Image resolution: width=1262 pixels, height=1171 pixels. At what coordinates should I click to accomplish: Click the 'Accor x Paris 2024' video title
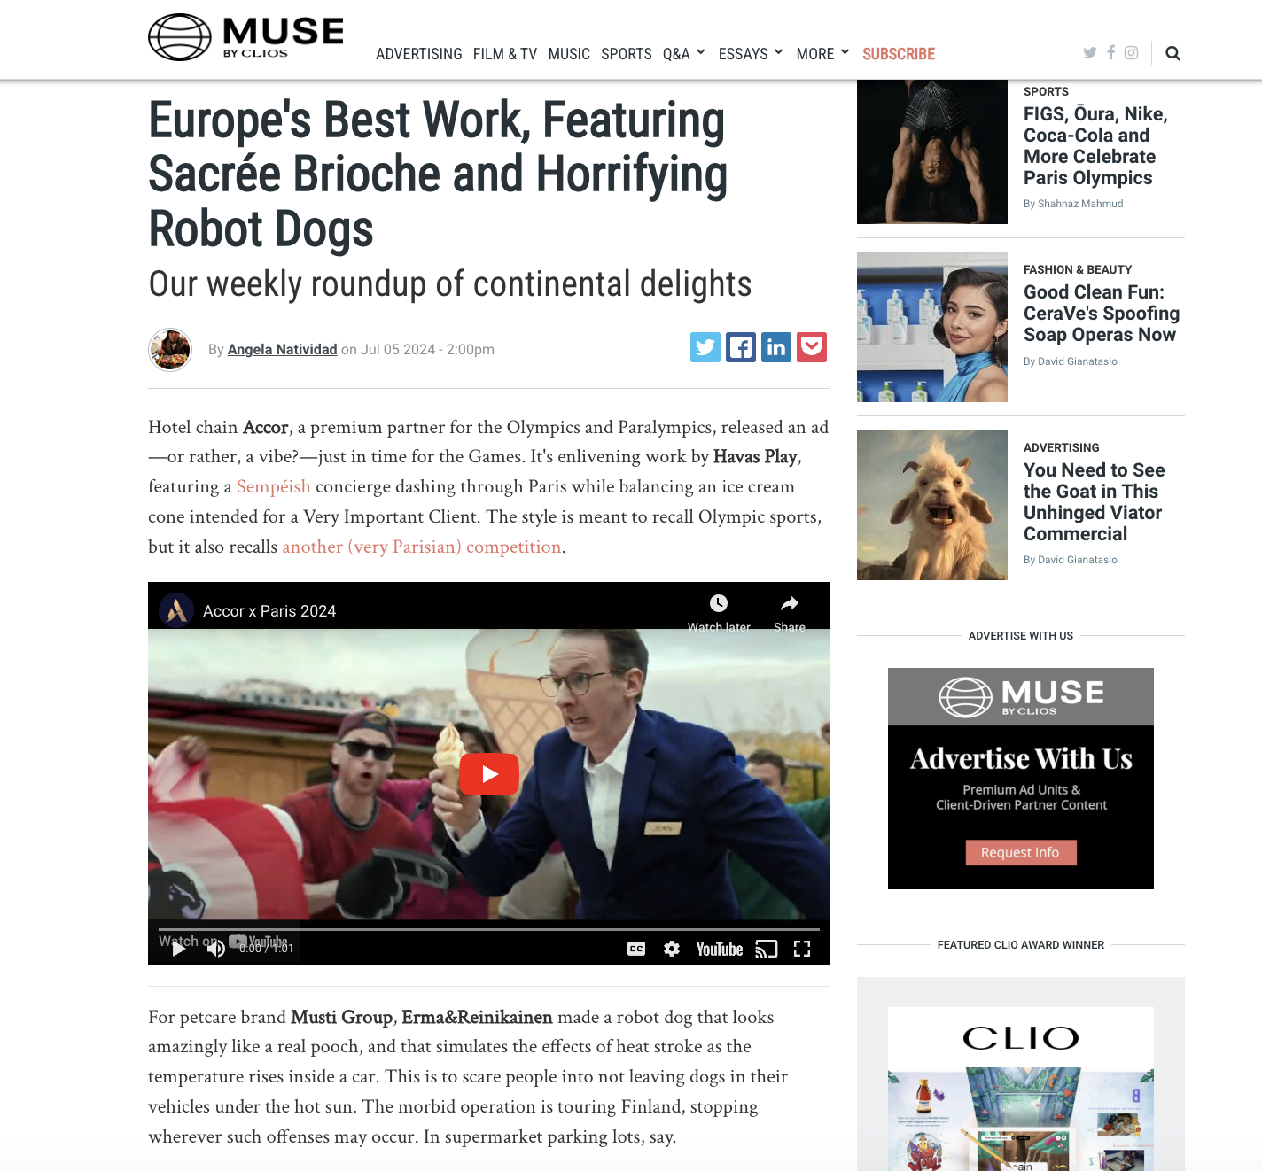[269, 611]
